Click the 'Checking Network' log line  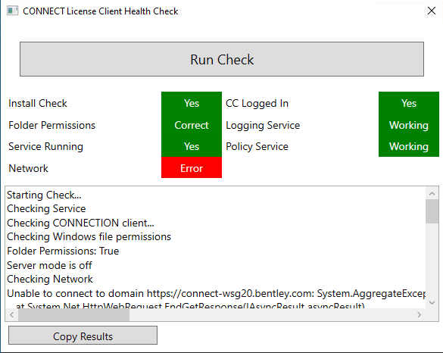coord(50,279)
